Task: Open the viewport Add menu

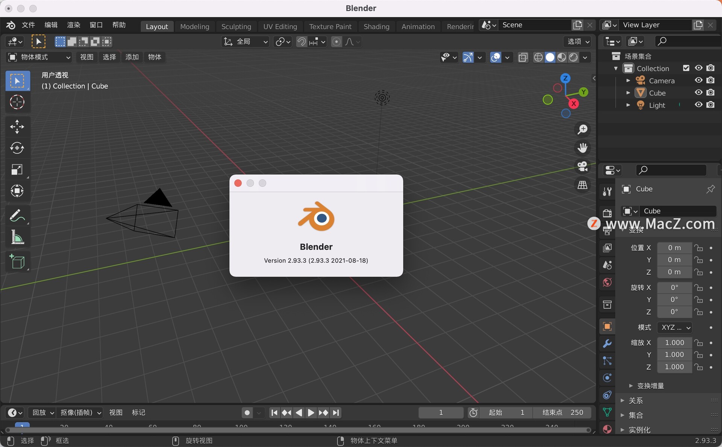Action: click(x=132, y=57)
